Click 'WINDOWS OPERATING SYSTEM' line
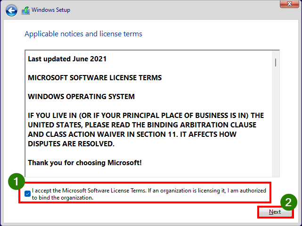Image resolution: width=302 pixels, height=226 pixels. click(82, 96)
